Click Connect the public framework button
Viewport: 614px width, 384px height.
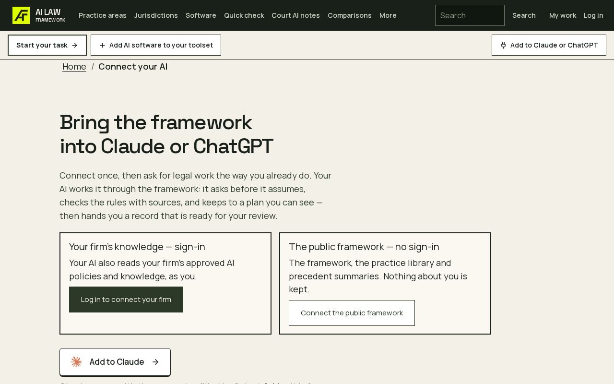352,313
